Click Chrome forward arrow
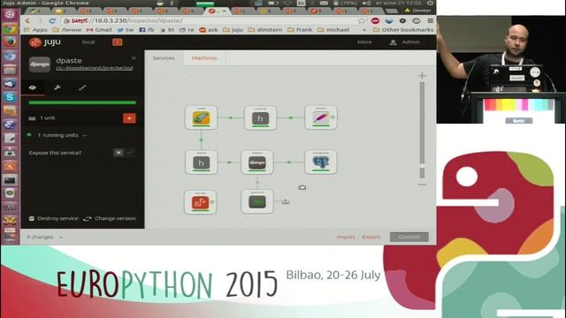The image size is (566, 318). click(x=40, y=21)
